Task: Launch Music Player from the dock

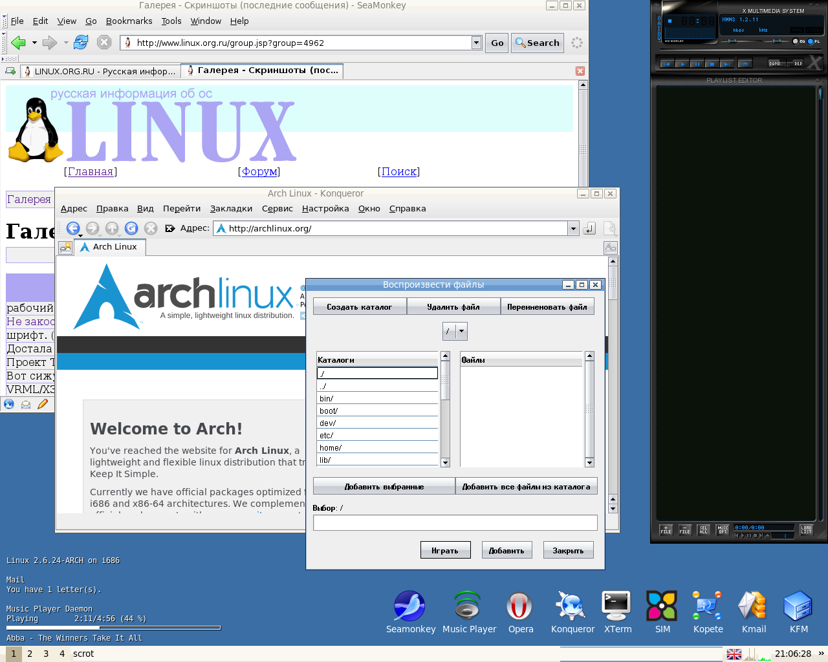Action: 469,613
